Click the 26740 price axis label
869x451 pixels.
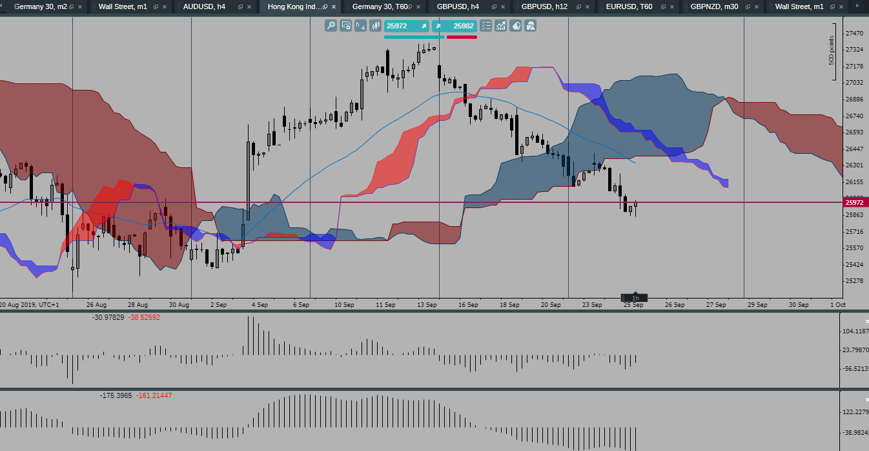(854, 116)
